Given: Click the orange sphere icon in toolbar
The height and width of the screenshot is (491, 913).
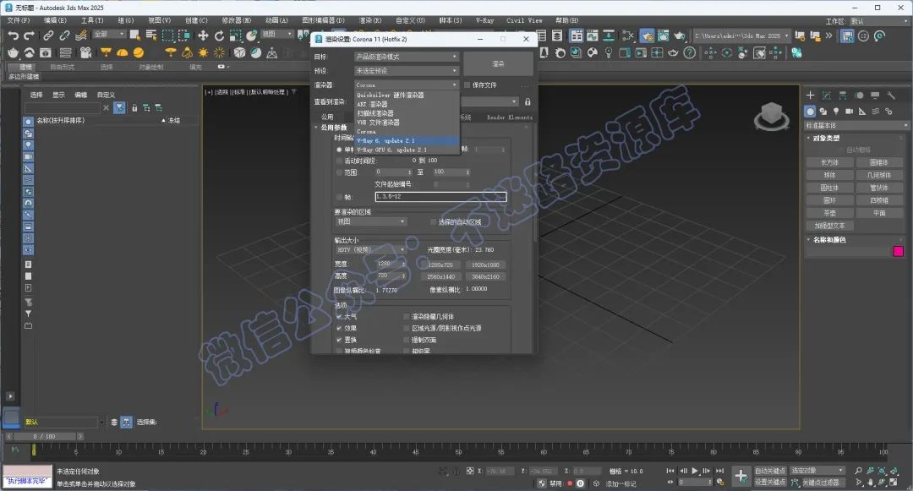Looking at the screenshot, I should tap(139, 53).
